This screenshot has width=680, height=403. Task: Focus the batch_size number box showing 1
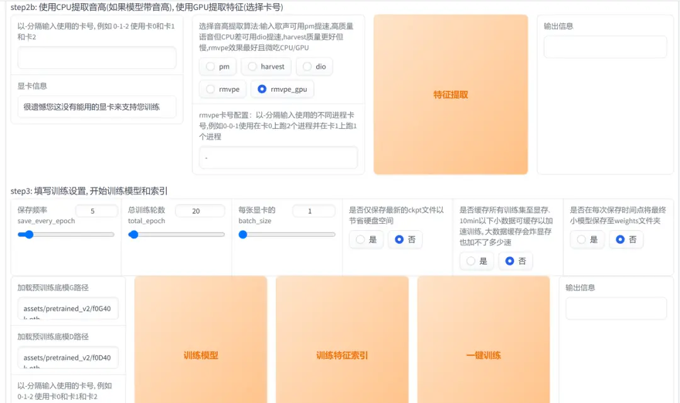314,211
